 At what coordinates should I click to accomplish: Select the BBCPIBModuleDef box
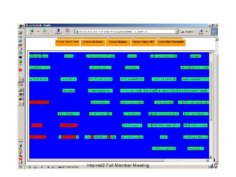[x=164, y=125]
